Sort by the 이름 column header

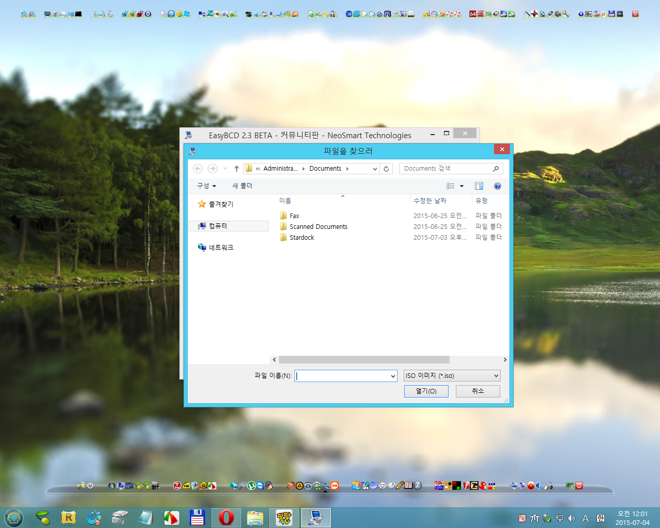285,201
